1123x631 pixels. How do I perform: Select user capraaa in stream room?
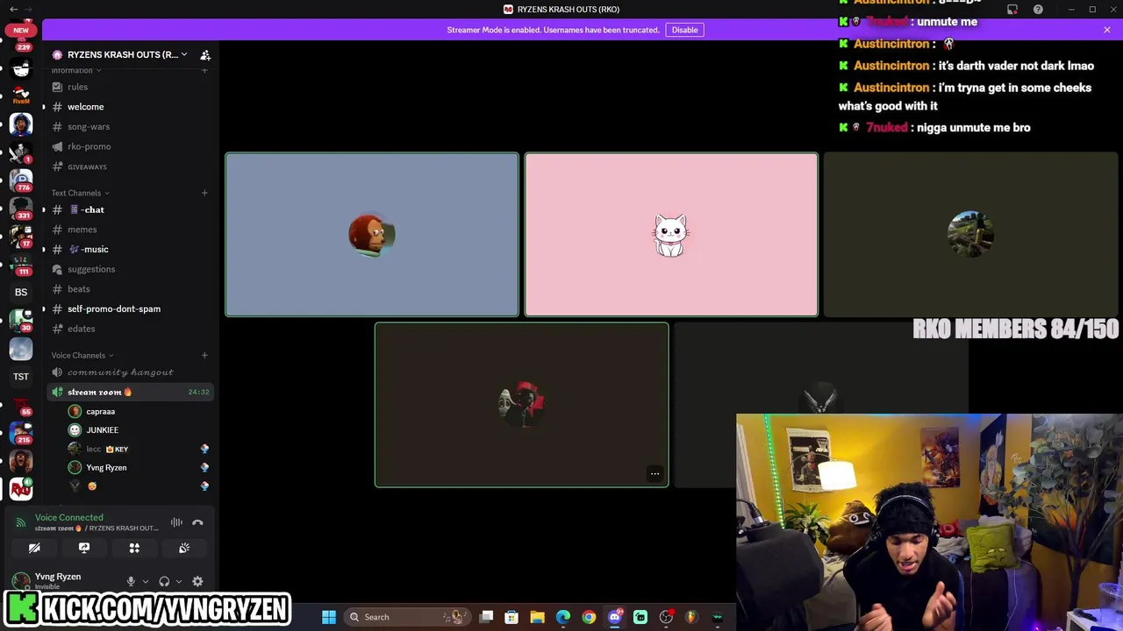pyautogui.click(x=139, y=411)
